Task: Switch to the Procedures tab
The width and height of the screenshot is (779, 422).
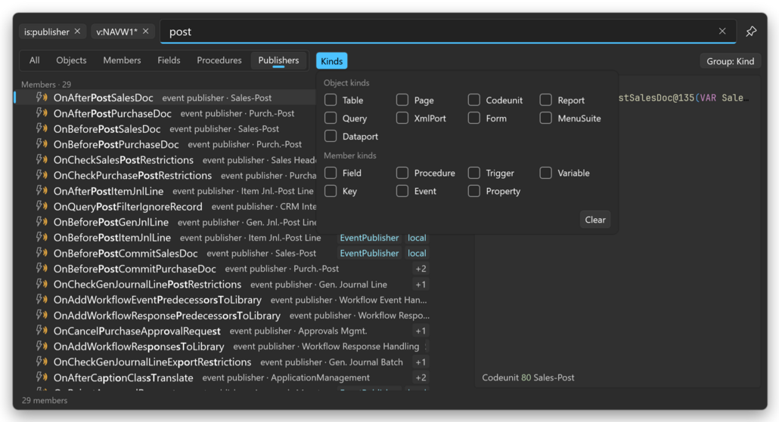Action: [x=219, y=60]
